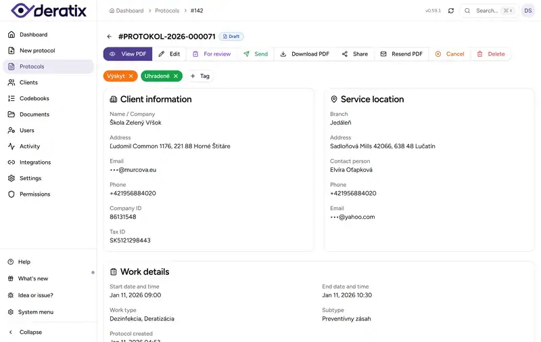This screenshot has height=342, width=541.
Task: Remove the Uhradené tag
Action: (176, 76)
